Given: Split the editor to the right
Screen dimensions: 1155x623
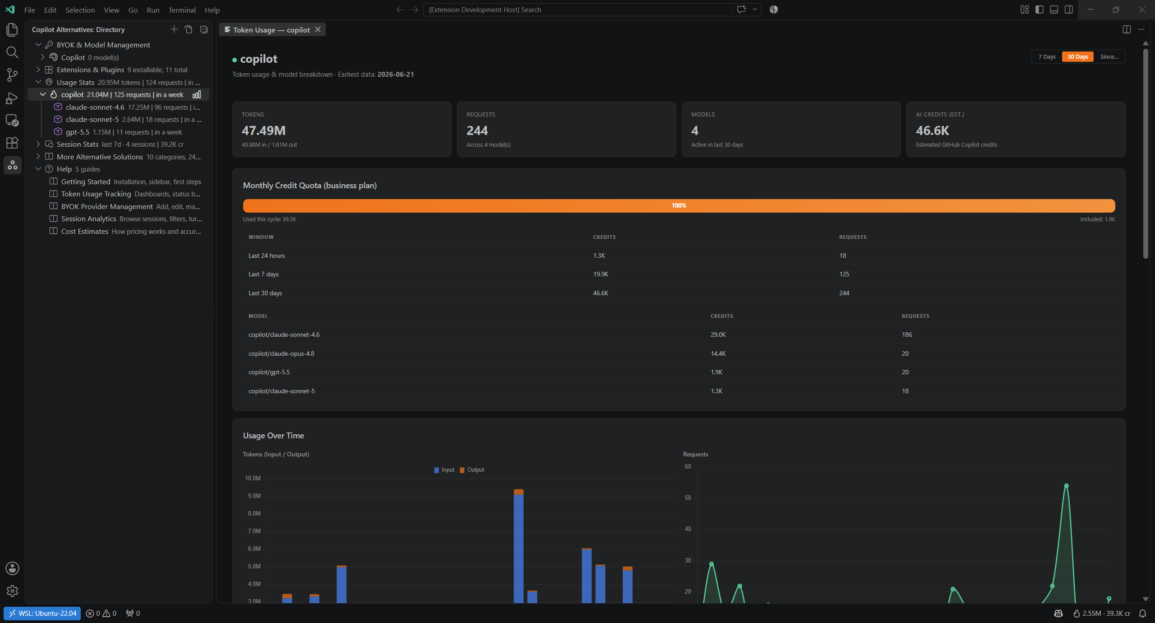Looking at the screenshot, I should (1127, 29).
